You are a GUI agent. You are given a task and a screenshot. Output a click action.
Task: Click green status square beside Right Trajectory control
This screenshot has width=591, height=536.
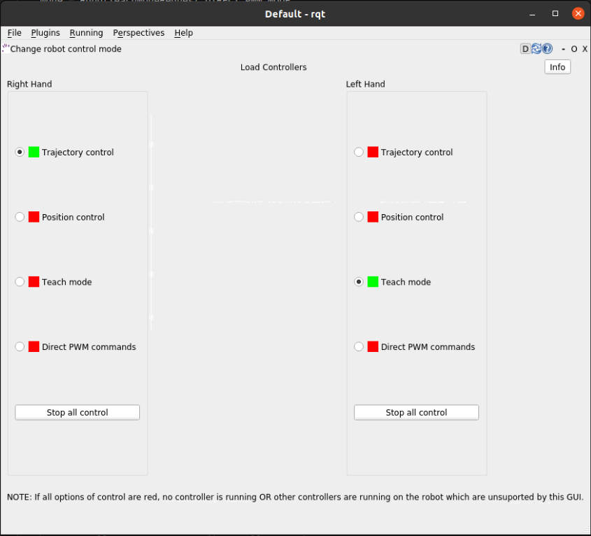coord(34,152)
